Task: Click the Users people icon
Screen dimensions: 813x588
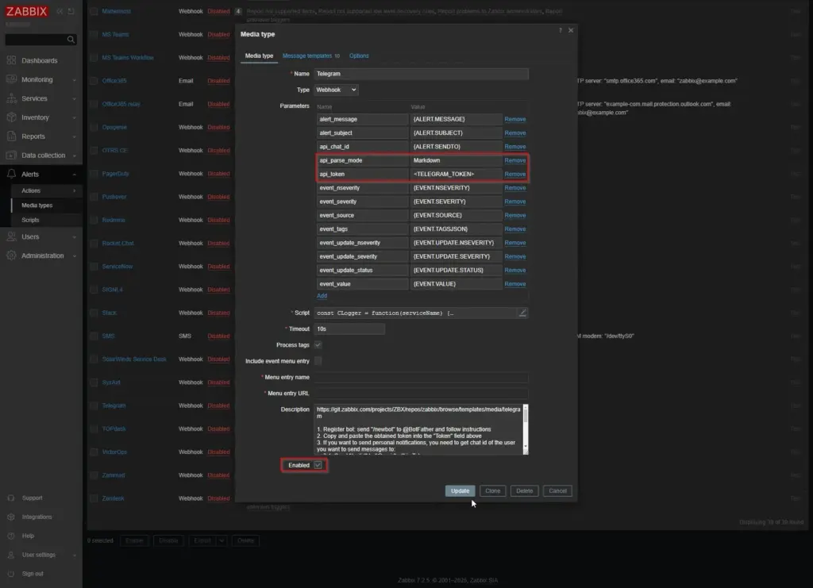Action: [11, 236]
